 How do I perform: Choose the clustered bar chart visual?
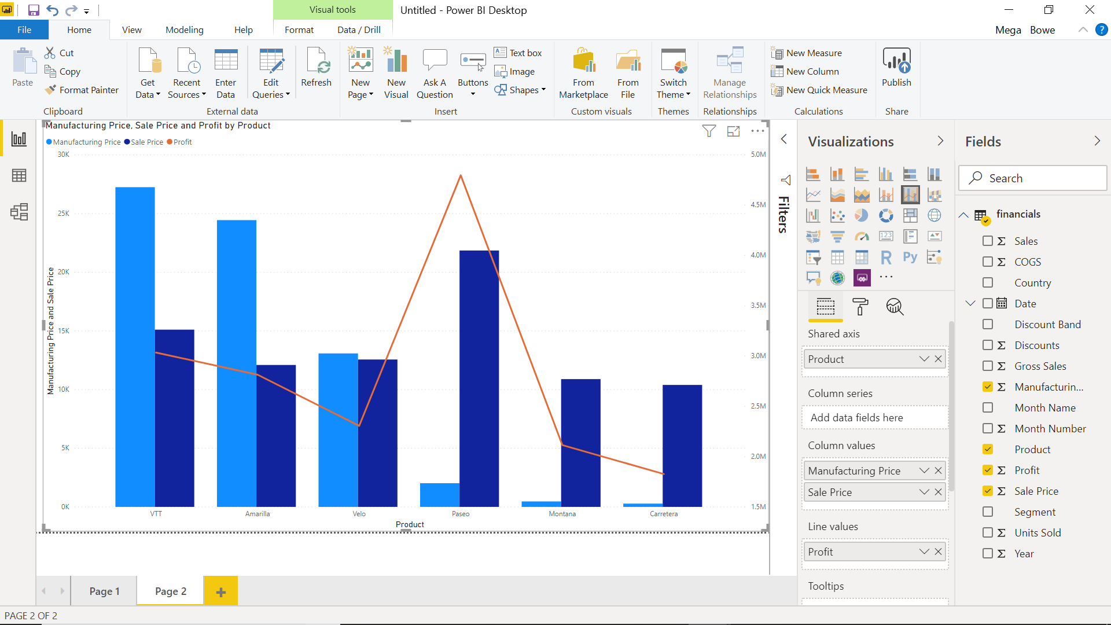[862, 174]
